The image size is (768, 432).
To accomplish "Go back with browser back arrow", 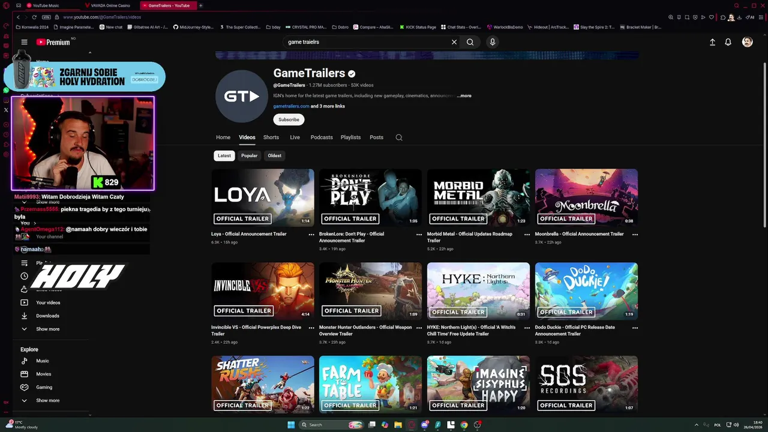I will coord(18,17).
